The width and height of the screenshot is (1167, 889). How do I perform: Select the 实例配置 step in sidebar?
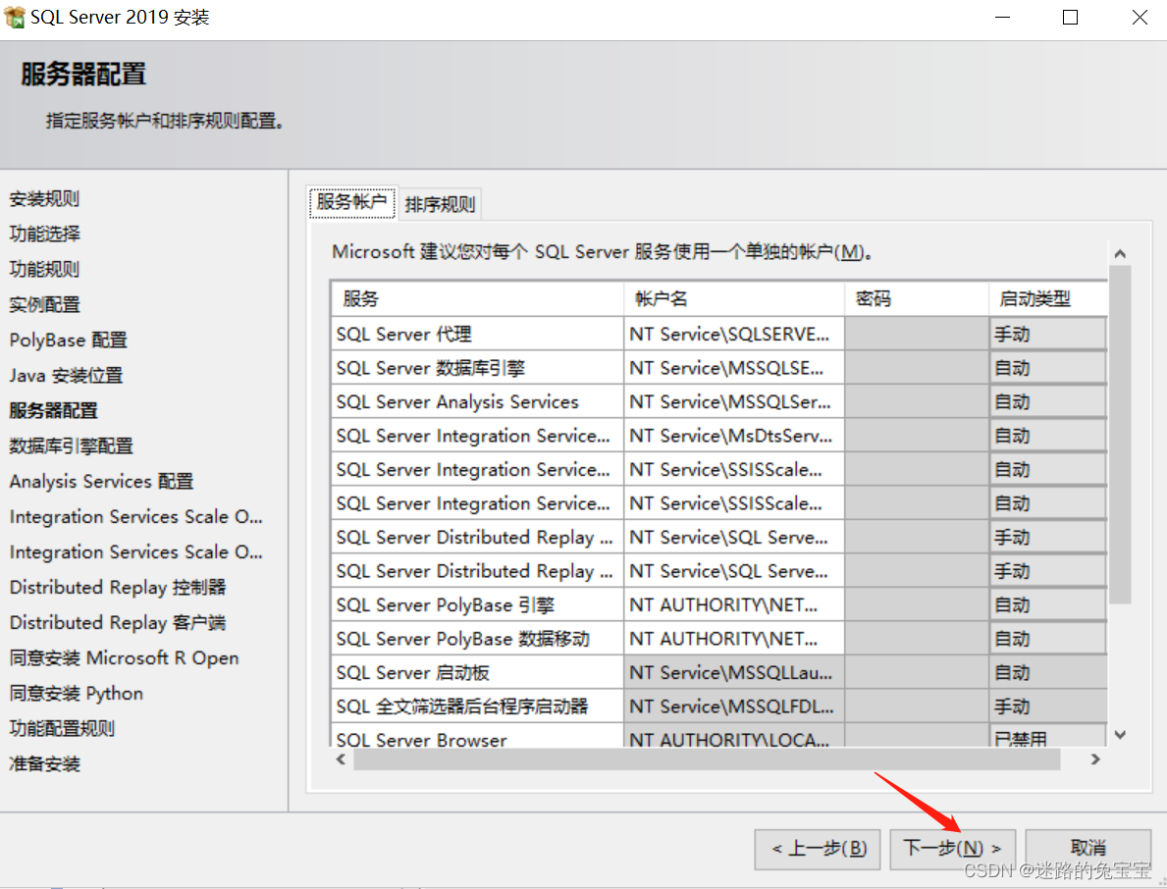point(44,304)
